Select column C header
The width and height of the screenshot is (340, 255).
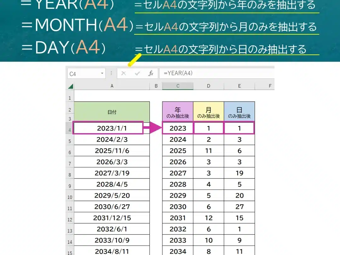click(x=178, y=86)
